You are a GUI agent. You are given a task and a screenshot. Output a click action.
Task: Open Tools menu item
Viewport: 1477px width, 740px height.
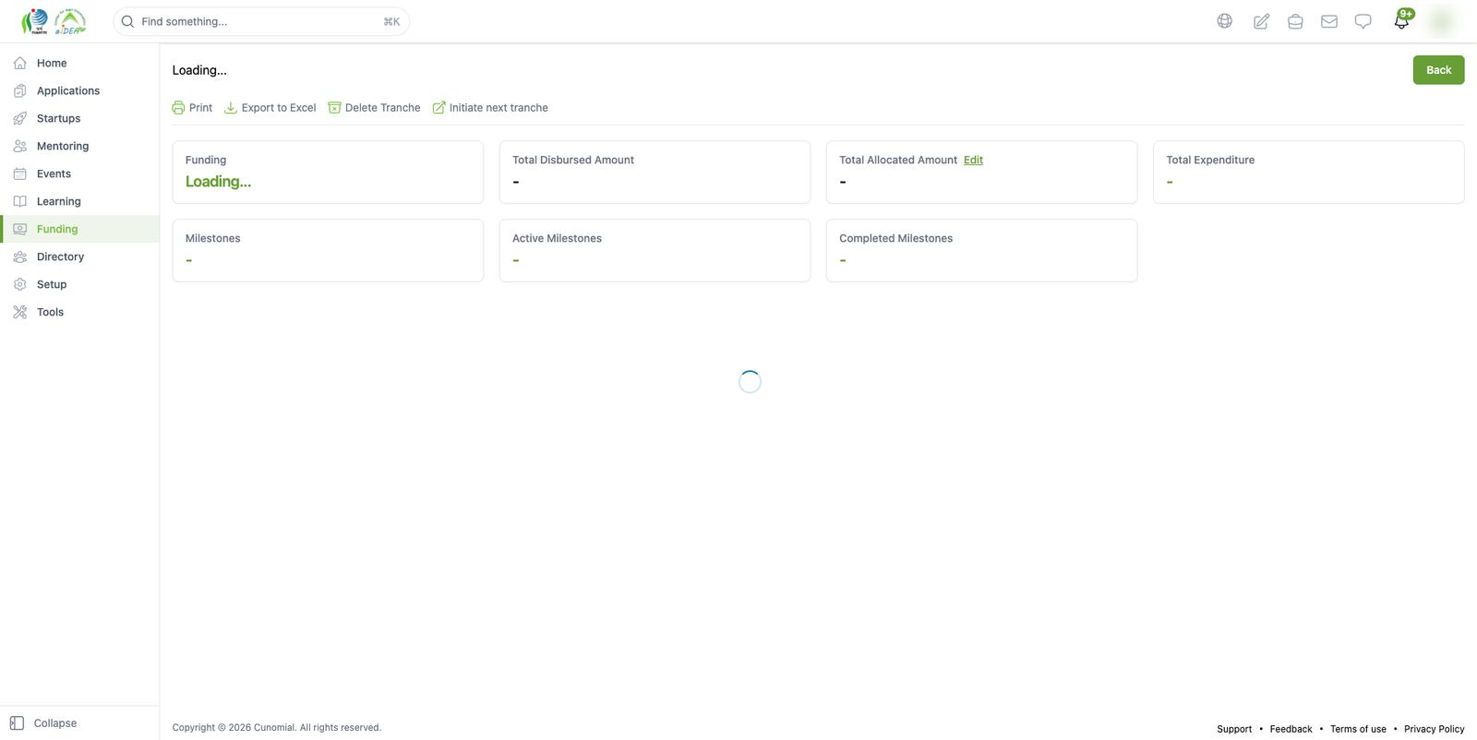point(79,312)
